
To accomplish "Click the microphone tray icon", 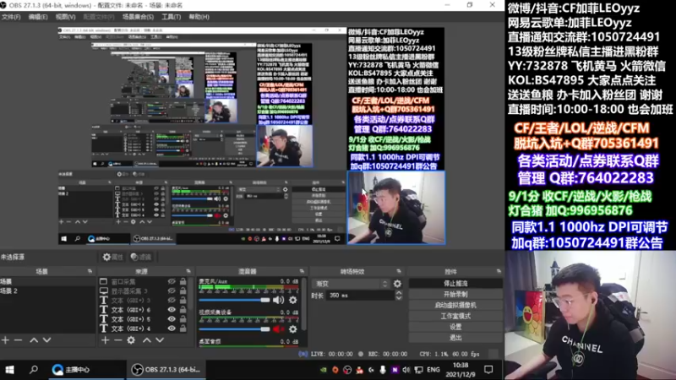I will (383, 370).
